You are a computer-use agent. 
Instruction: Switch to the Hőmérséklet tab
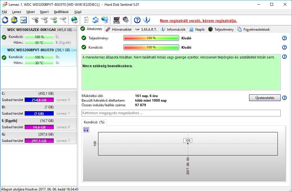[x=119, y=29]
